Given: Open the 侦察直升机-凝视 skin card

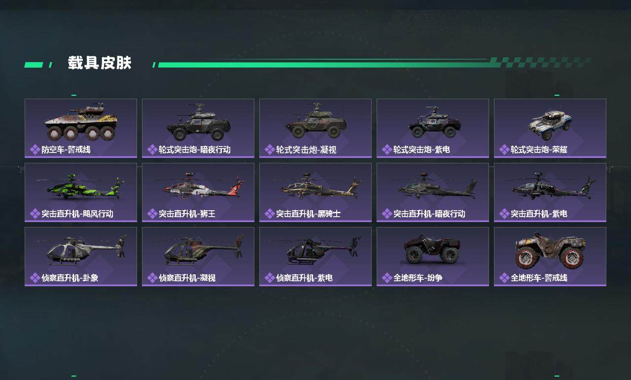Looking at the screenshot, I should tap(198, 257).
